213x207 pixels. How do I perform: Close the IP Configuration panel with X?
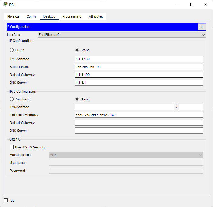201,27
